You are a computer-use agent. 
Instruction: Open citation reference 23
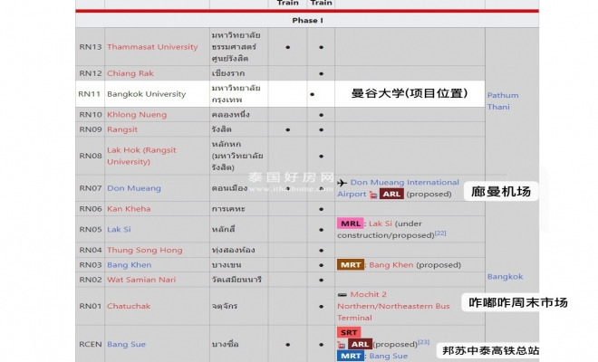tap(423, 342)
